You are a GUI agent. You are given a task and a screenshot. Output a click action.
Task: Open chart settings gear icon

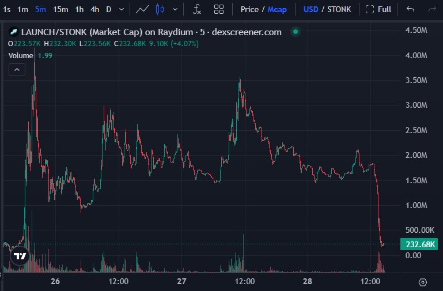click(423, 282)
